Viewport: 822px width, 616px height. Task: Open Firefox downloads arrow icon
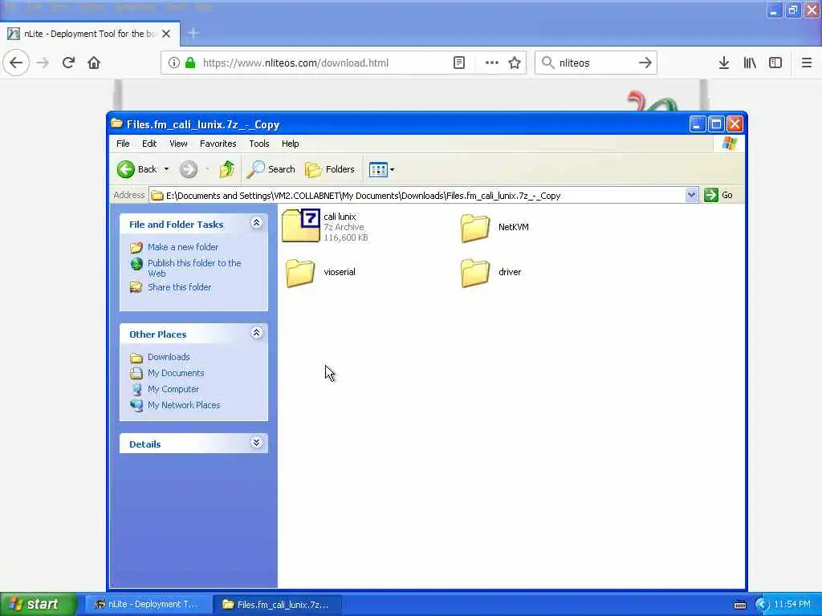click(724, 63)
